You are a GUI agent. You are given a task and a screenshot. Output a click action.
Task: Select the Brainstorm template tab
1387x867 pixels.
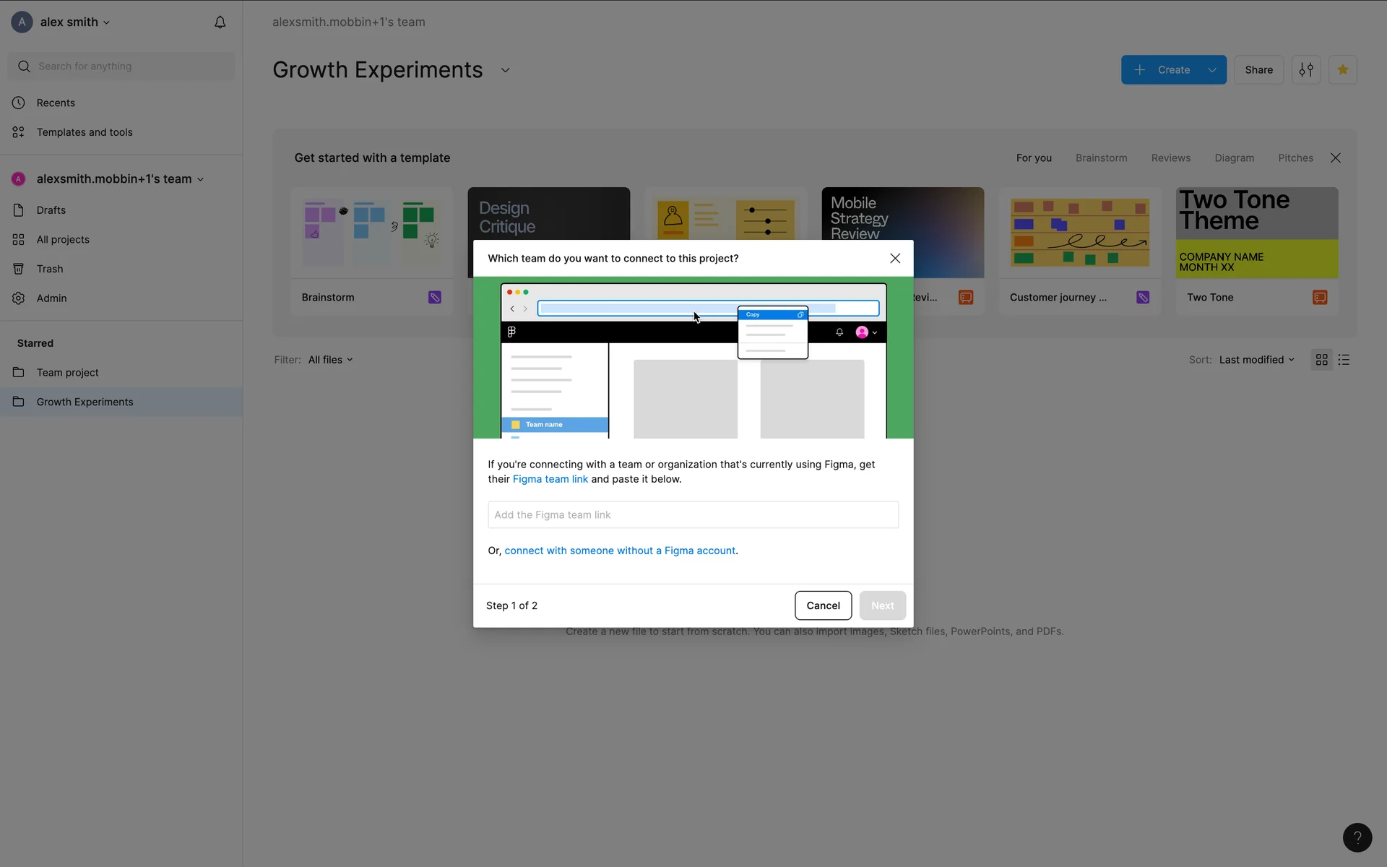point(1101,158)
